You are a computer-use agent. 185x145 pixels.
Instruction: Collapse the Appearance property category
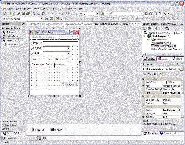(144, 79)
